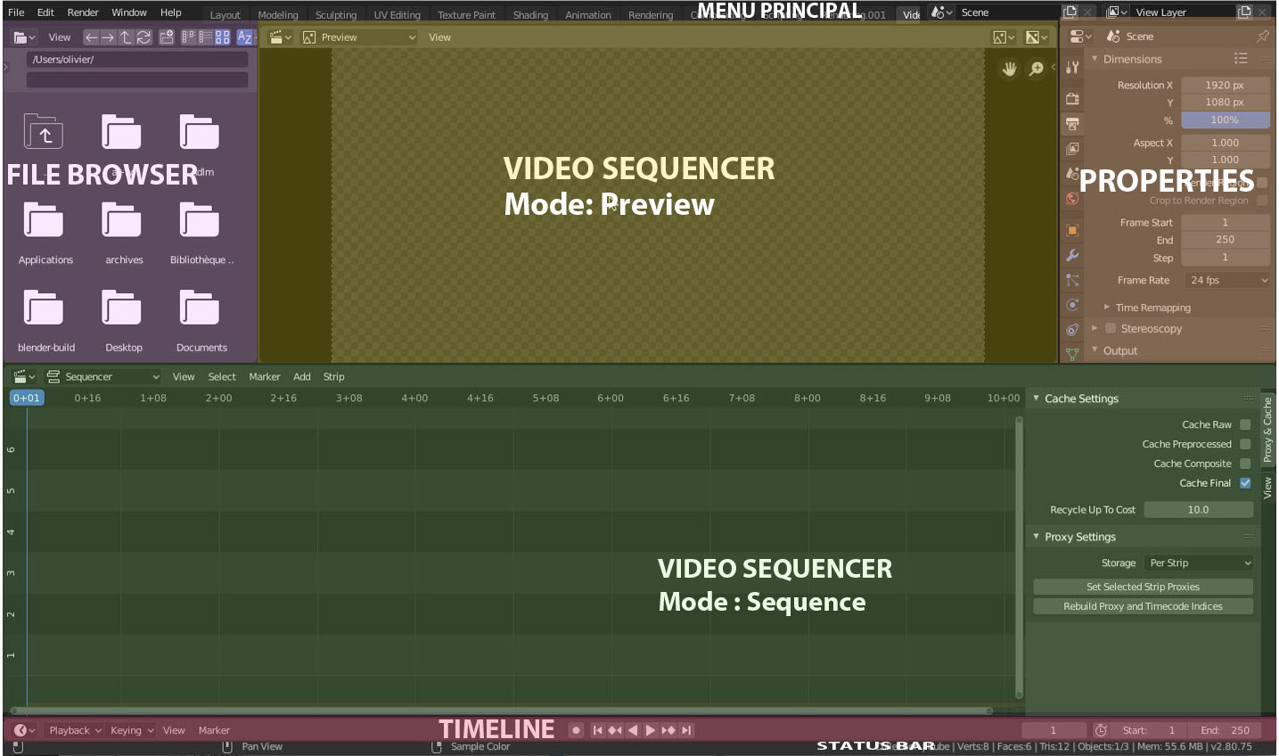Open the Output properties tab
The image size is (1279, 756).
[x=1072, y=123]
